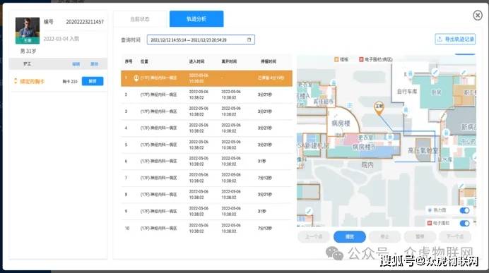Click the 病房楼 label on map

pyautogui.click(x=341, y=123)
